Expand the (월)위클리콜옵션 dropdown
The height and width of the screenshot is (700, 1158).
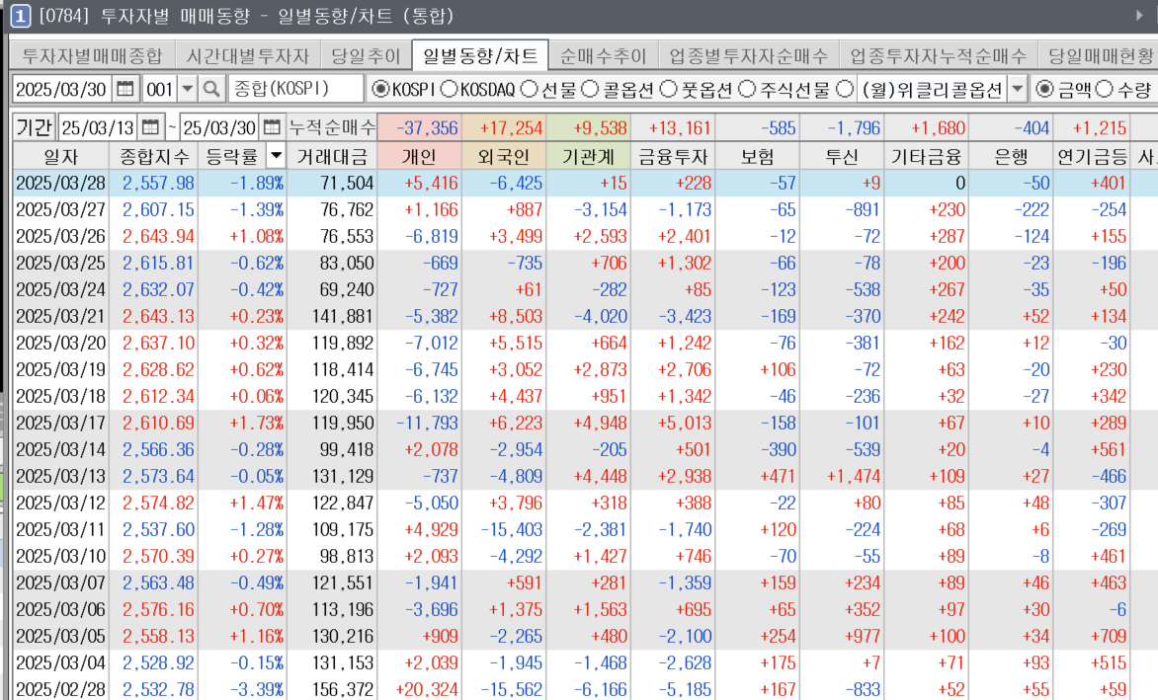pyautogui.click(x=1017, y=90)
